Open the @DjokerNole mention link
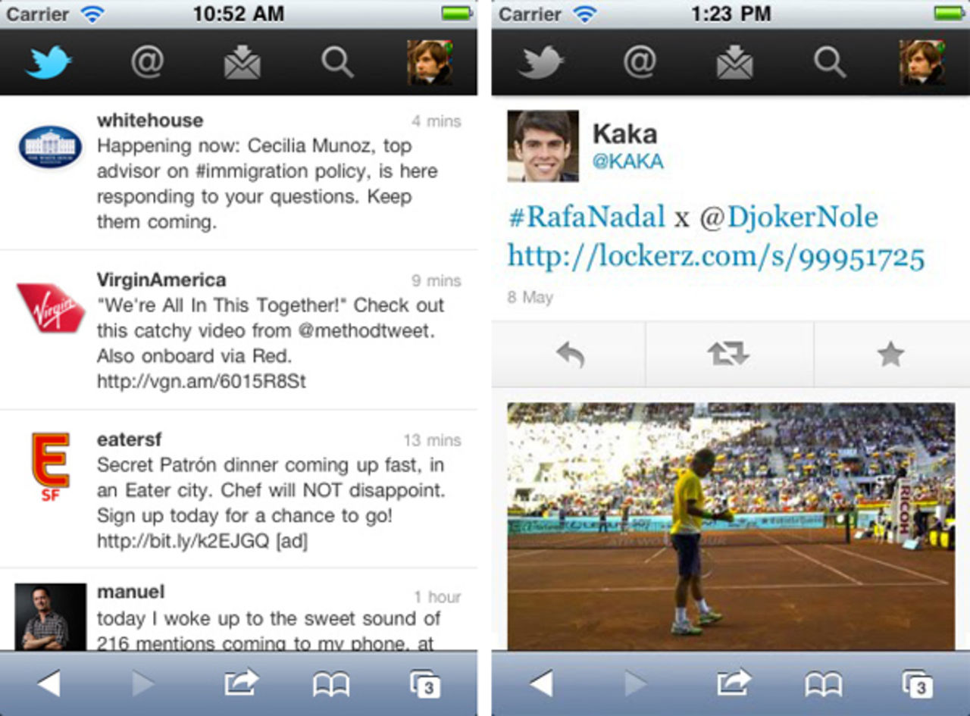Viewport: 970px width, 716px height. point(789,217)
